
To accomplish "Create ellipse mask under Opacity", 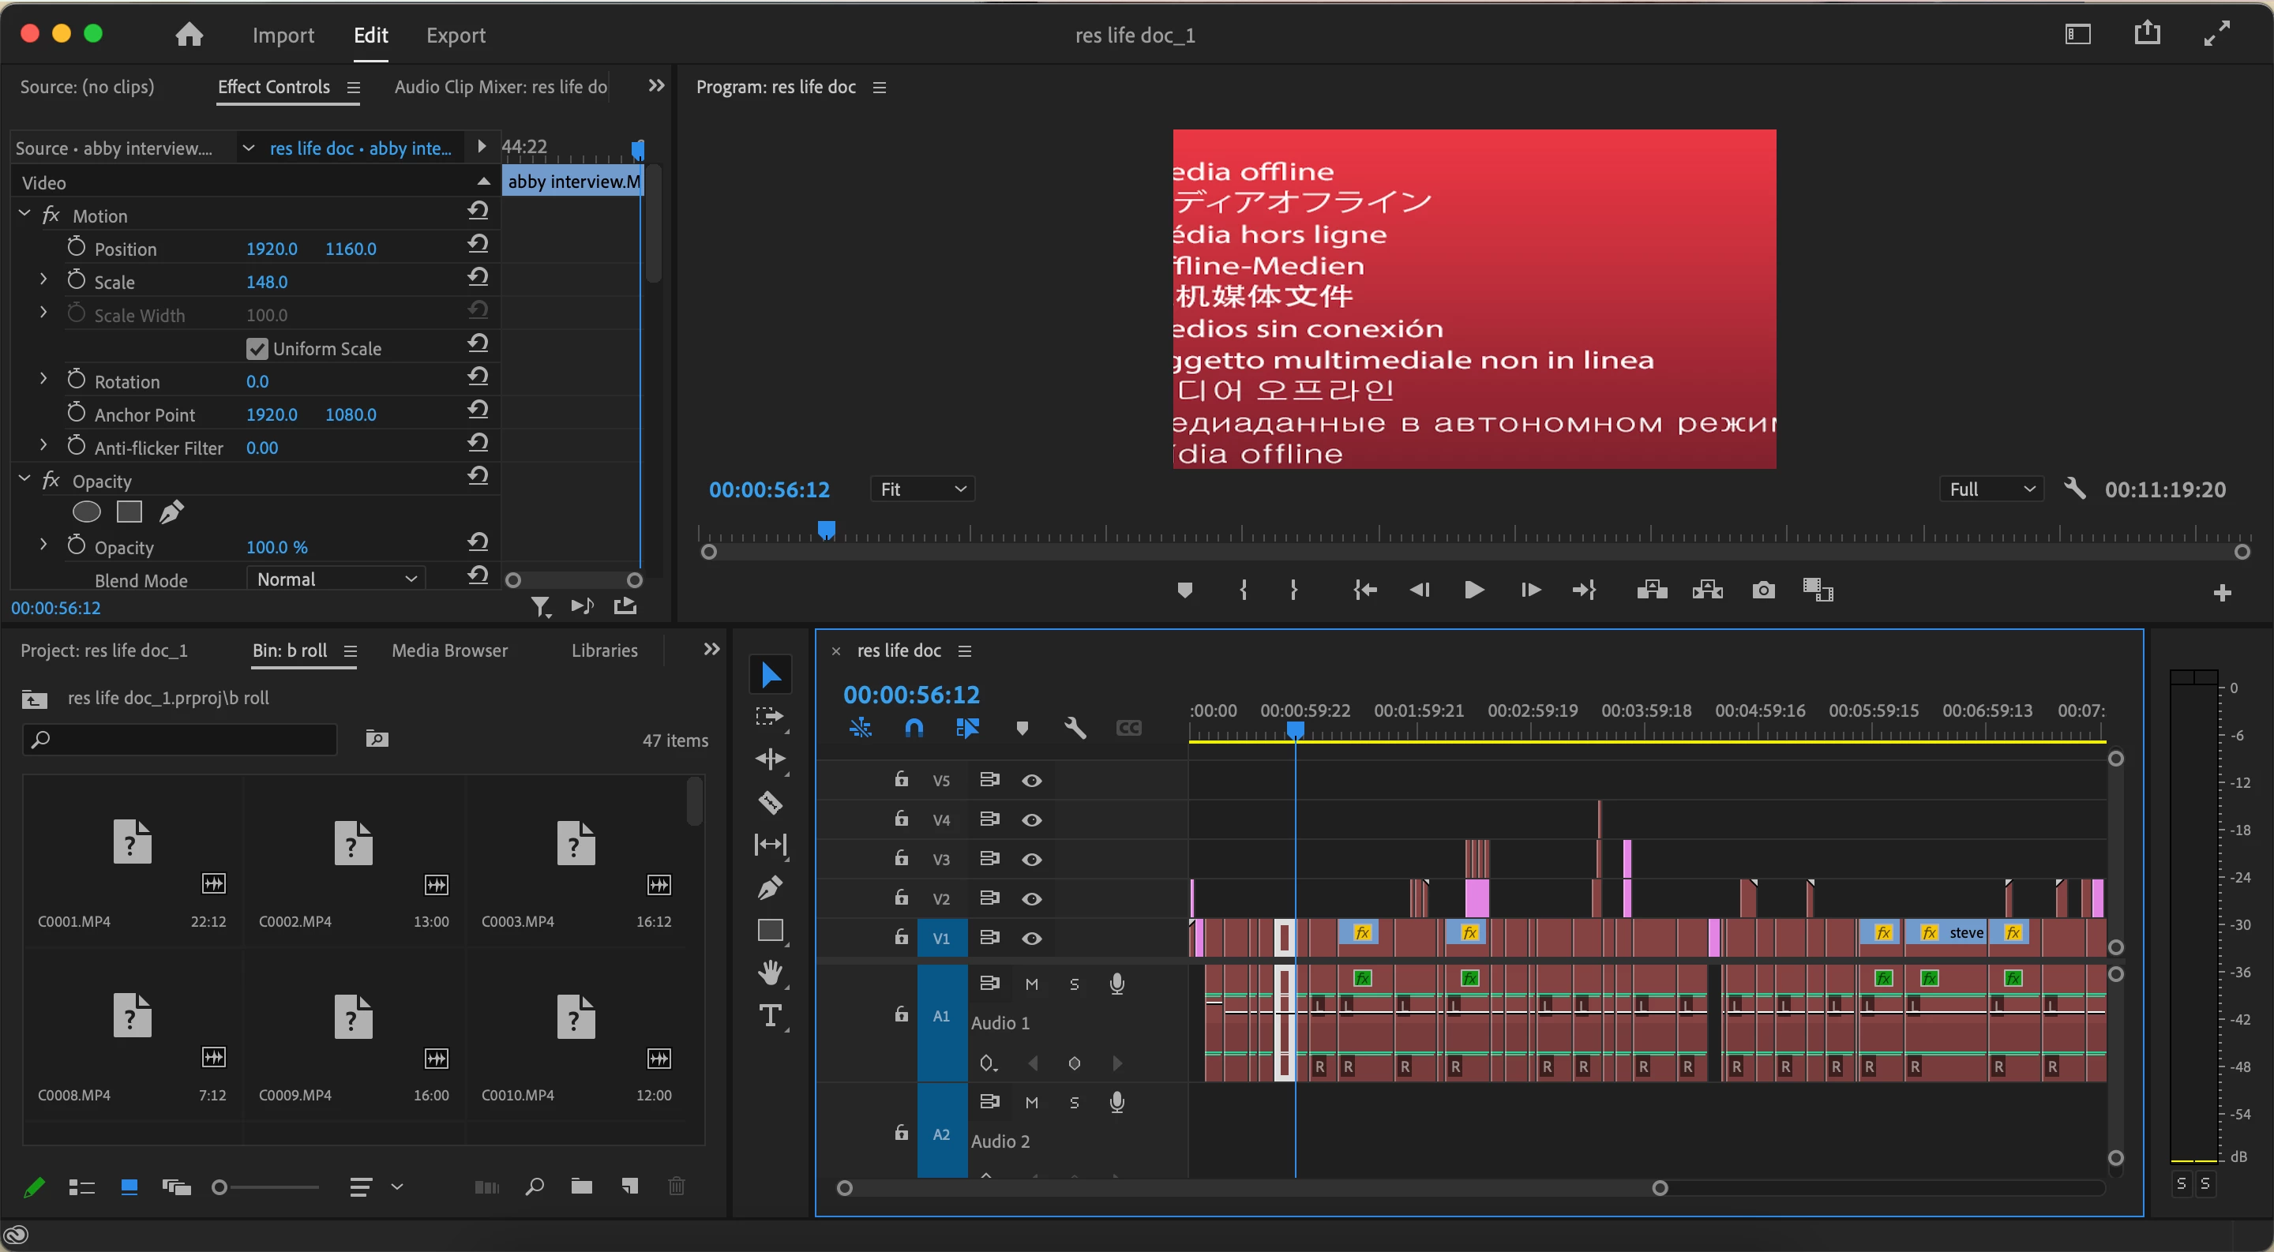I will point(87,512).
